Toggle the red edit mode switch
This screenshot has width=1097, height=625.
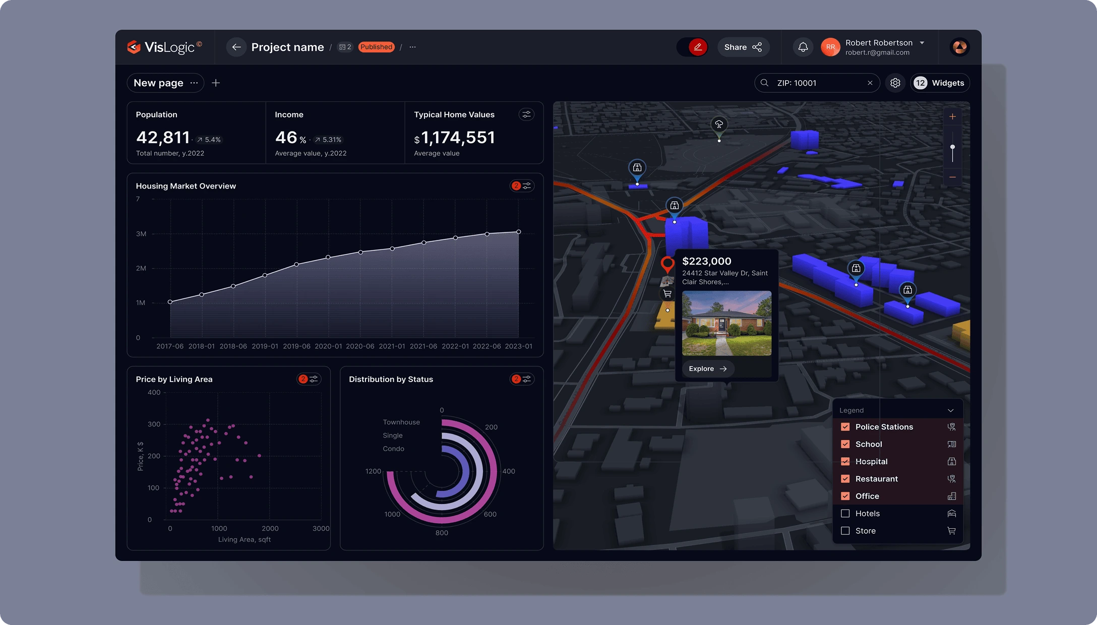(x=692, y=47)
